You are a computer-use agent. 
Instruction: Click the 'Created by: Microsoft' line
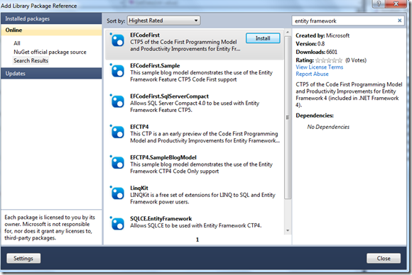pos(322,35)
